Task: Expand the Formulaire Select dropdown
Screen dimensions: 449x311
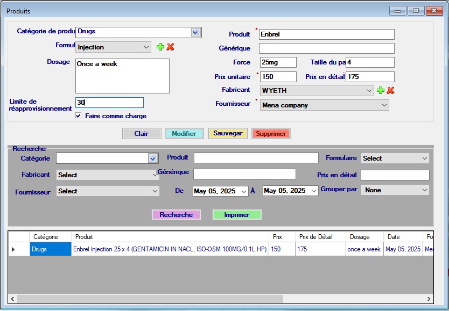Action: point(424,158)
